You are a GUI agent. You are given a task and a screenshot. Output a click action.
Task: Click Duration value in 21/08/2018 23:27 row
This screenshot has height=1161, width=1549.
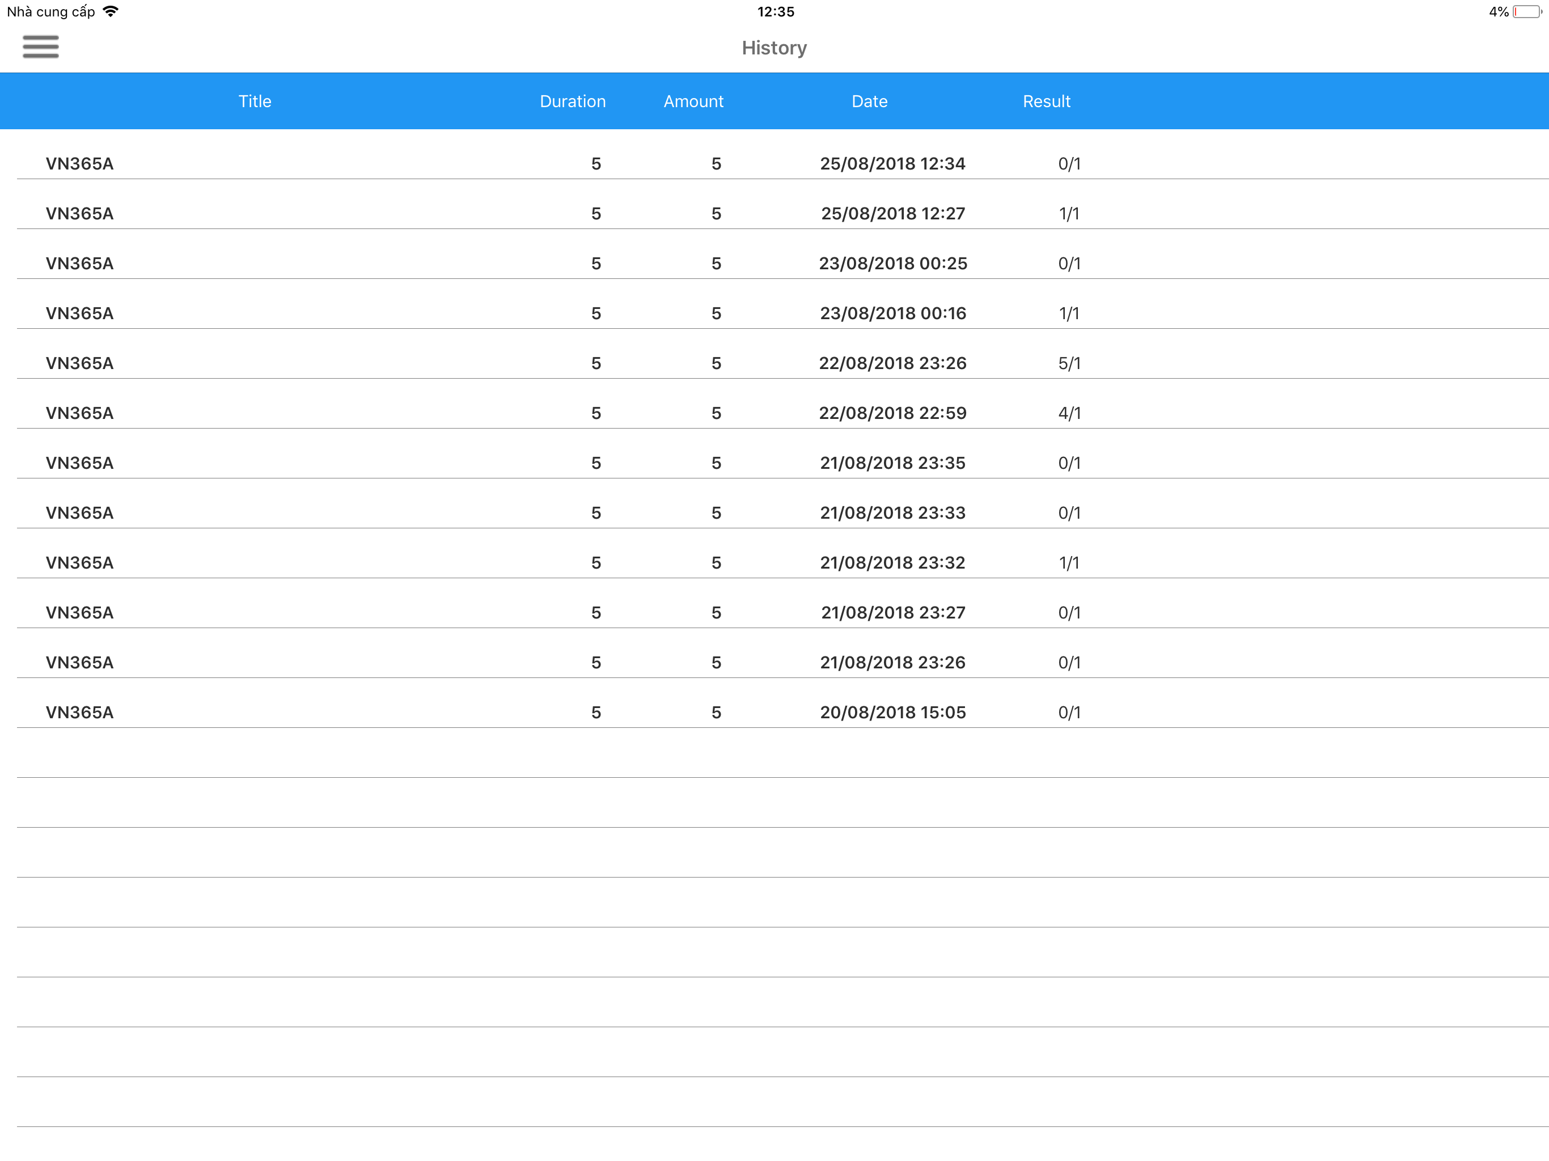tap(596, 613)
